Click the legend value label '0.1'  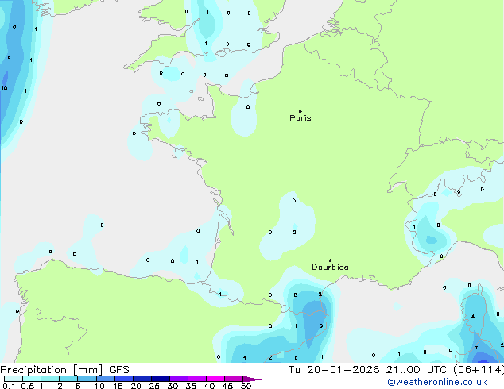7,386
